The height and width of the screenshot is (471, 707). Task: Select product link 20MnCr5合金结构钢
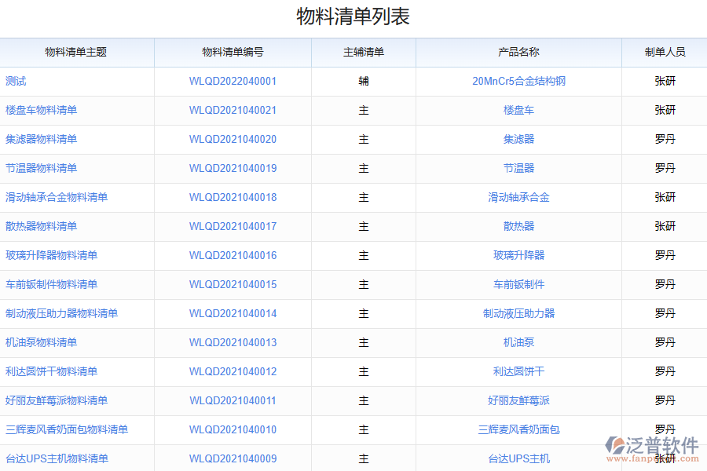point(518,81)
